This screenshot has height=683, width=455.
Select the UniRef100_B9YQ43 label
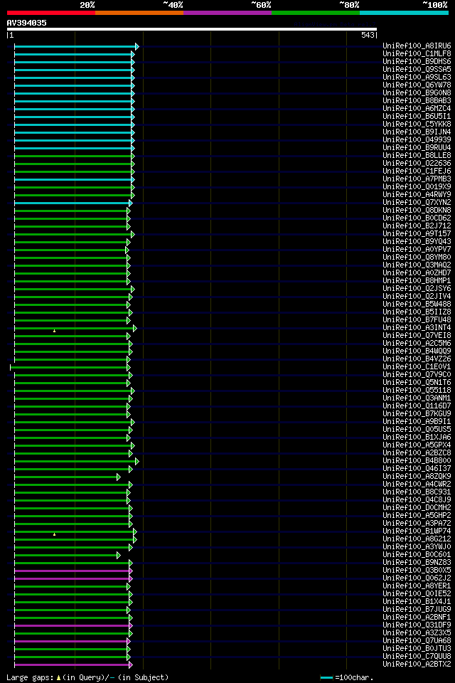[x=417, y=242]
